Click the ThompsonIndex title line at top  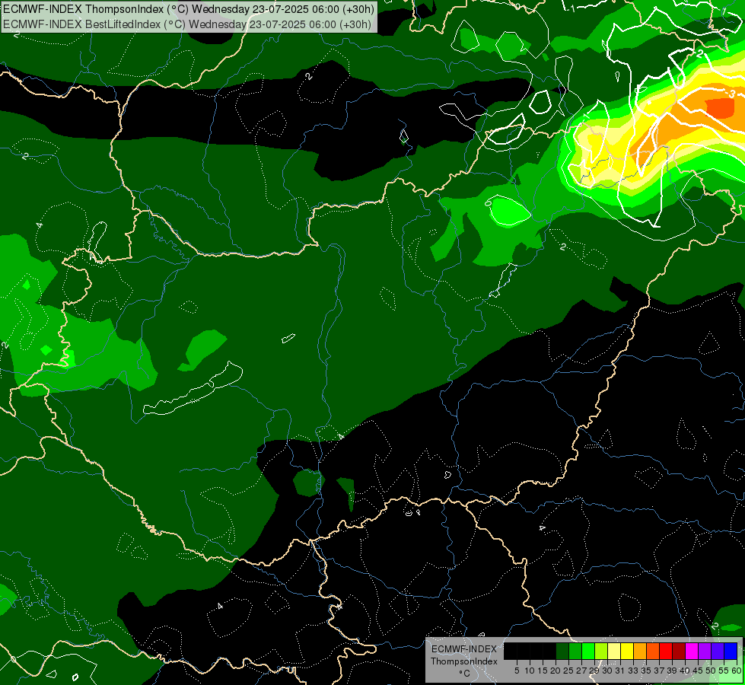pos(189,8)
